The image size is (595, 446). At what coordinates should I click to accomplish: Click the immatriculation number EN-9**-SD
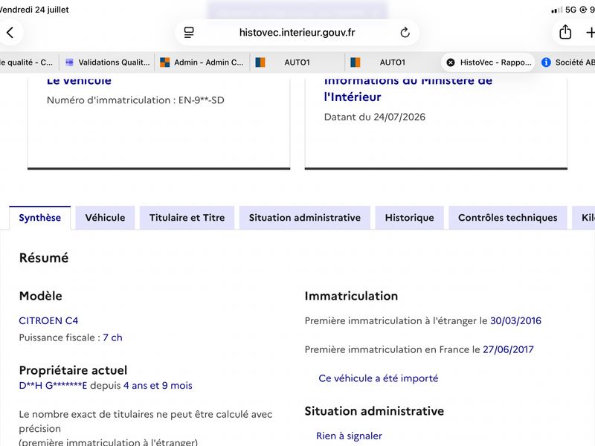pos(201,100)
